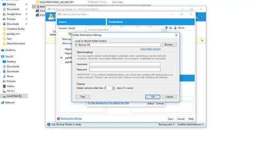The image size is (254, 143).
Task: Select Network in navigation pane
Action: click(10, 102)
